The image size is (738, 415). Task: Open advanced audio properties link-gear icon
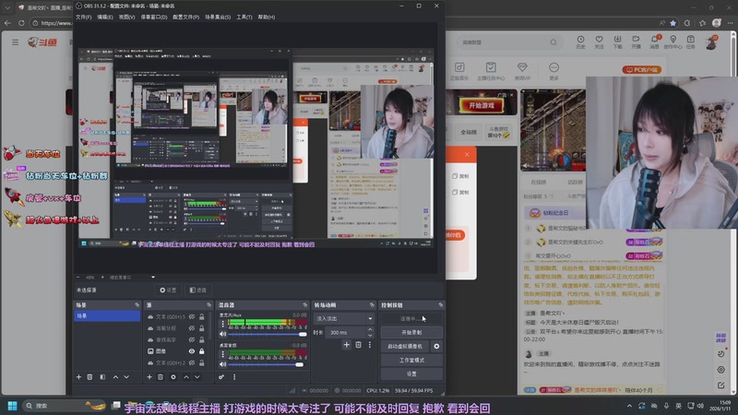click(221, 377)
